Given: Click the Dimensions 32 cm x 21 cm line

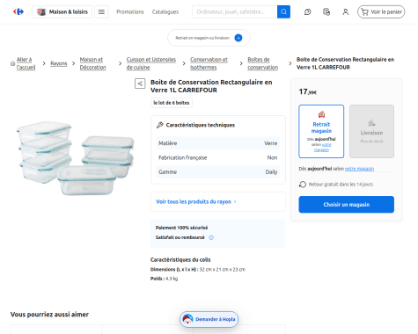Looking at the screenshot, I should point(198,270).
